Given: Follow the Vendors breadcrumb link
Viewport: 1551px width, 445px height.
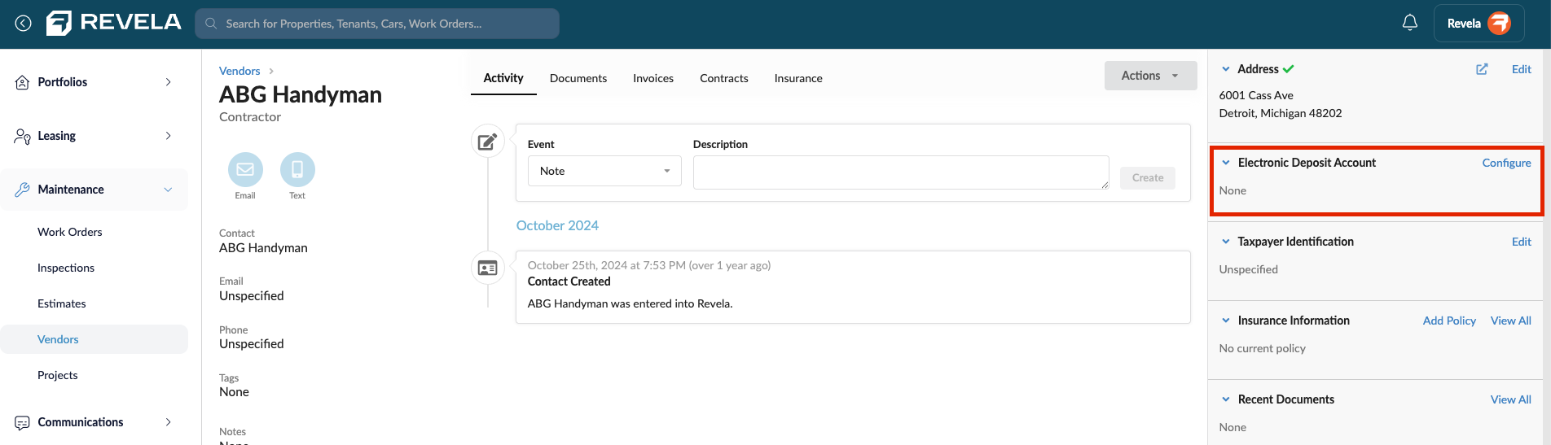Looking at the screenshot, I should tap(239, 71).
